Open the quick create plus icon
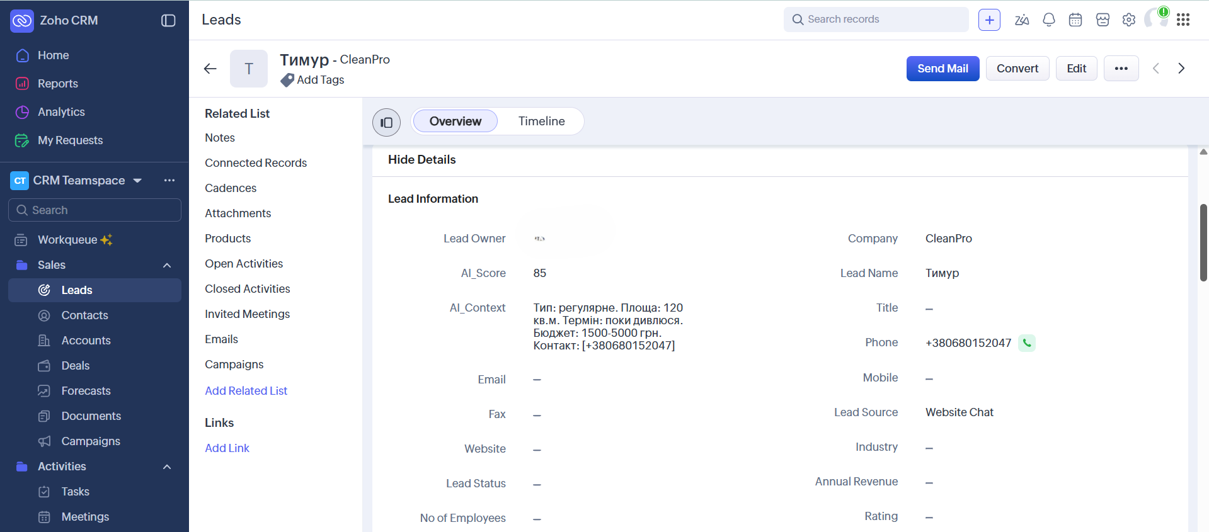The image size is (1209, 532). [989, 20]
